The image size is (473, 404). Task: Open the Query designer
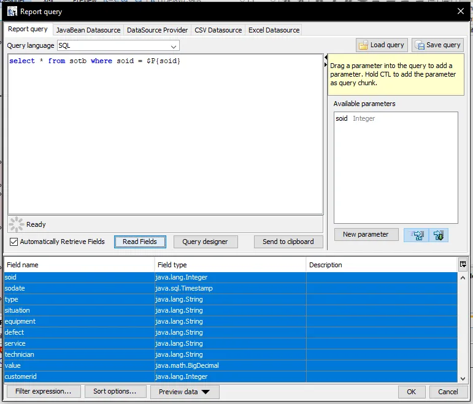pyautogui.click(x=205, y=242)
